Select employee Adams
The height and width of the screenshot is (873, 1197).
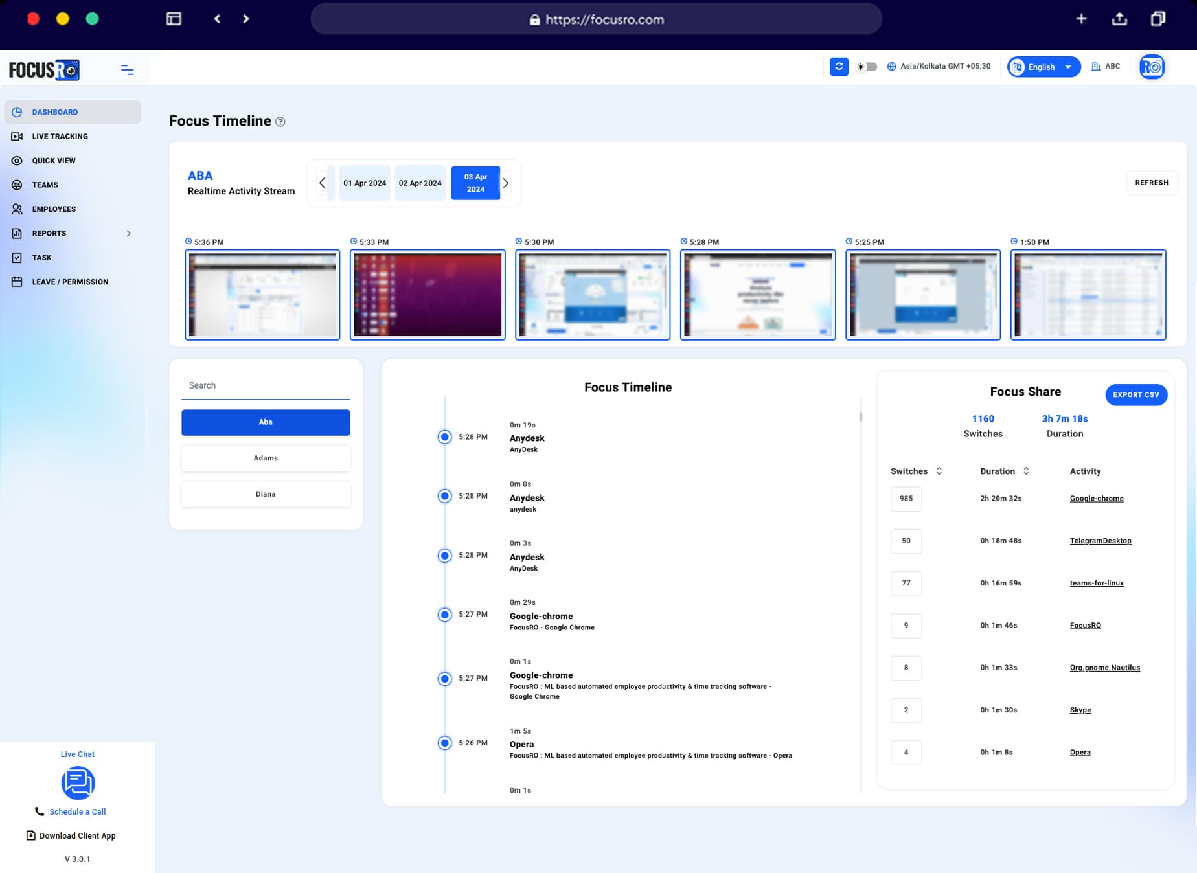[x=266, y=458]
